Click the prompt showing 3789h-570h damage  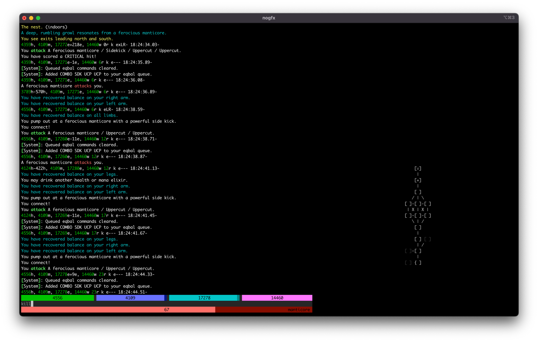coord(89,92)
